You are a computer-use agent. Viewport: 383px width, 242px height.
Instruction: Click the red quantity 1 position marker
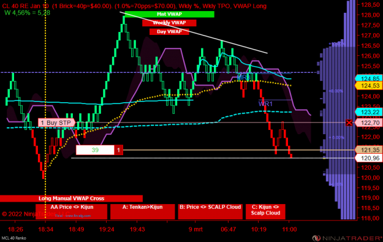119,150
